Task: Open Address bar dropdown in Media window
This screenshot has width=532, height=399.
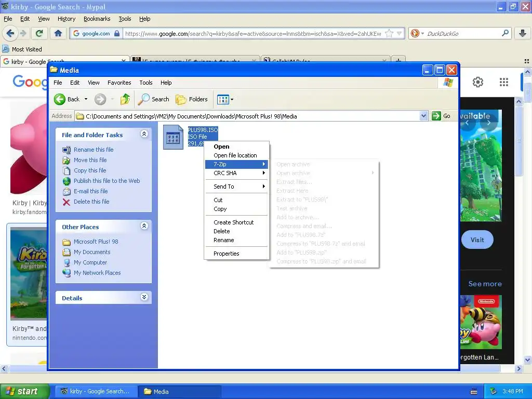Action: tap(423, 116)
